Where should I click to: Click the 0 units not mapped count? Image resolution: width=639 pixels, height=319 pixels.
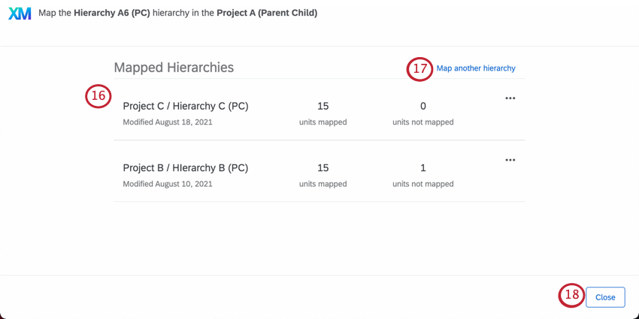tap(422, 107)
